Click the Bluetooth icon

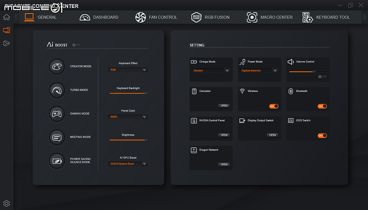290,91
